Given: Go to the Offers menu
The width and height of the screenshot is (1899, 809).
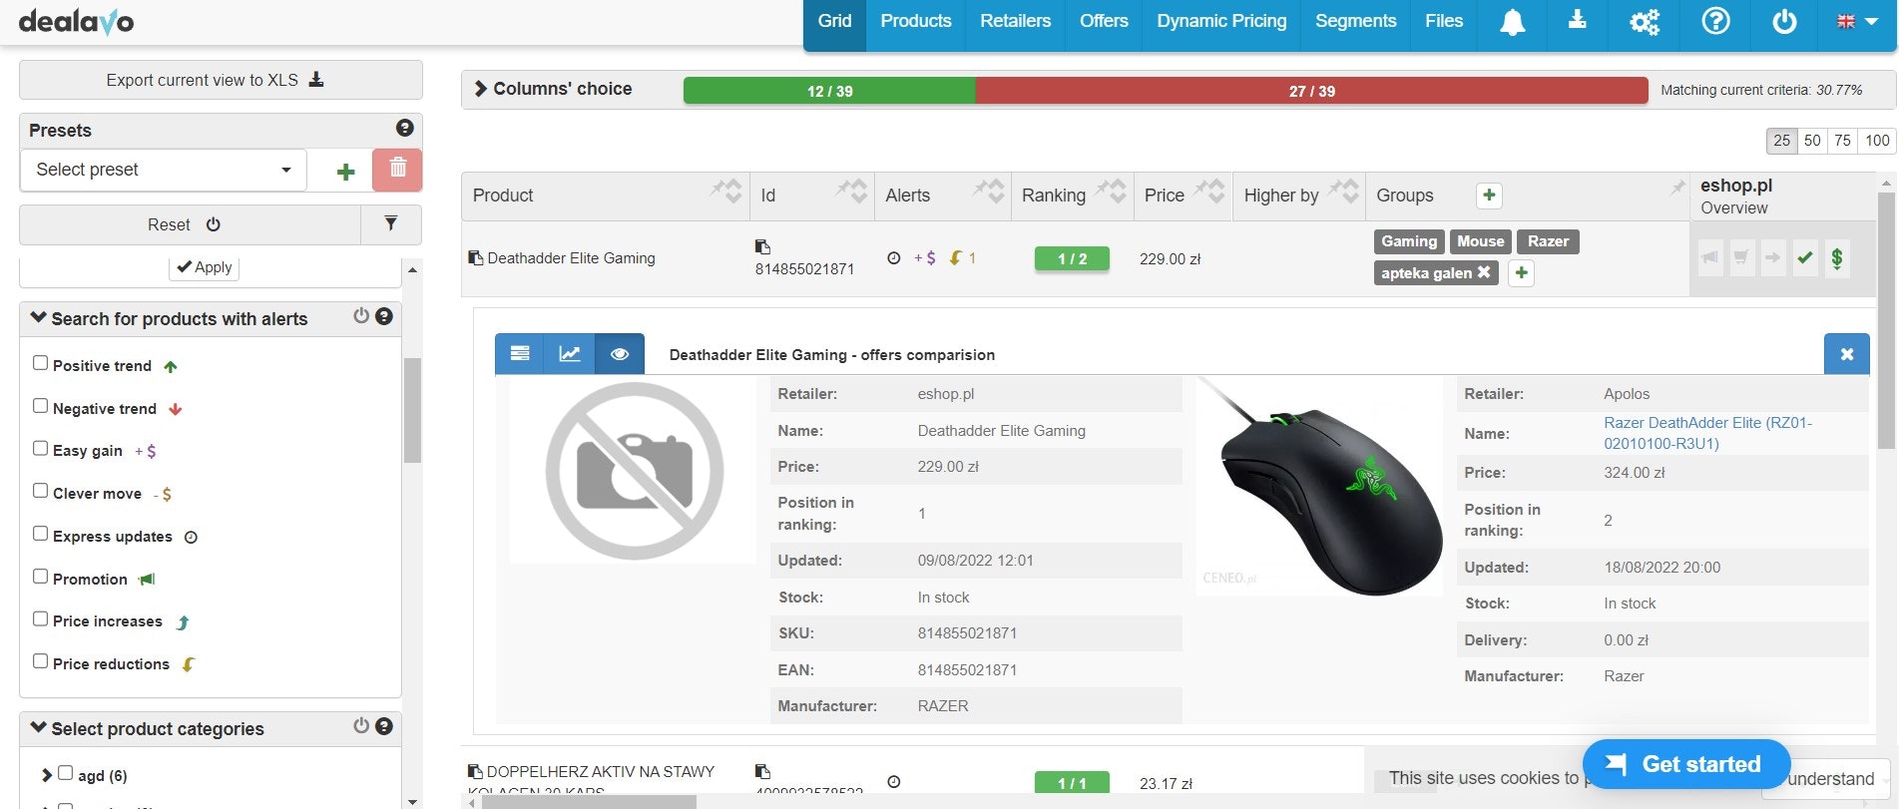Looking at the screenshot, I should pyautogui.click(x=1104, y=21).
